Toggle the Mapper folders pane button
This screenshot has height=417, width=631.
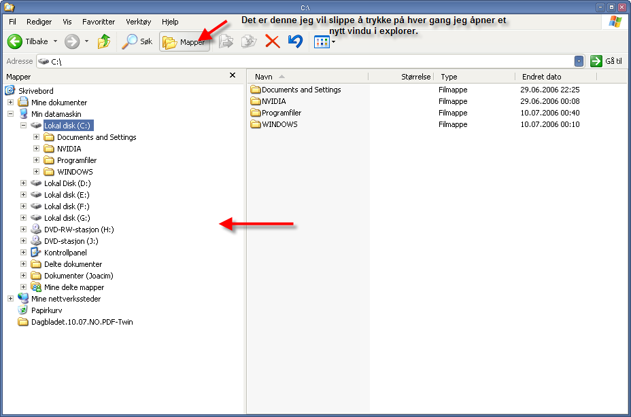coord(185,42)
